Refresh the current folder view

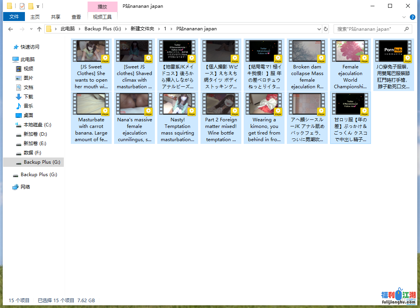click(326, 29)
